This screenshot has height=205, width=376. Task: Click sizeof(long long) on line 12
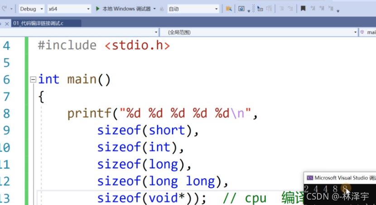pyautogui.click(x=159, y=181)
